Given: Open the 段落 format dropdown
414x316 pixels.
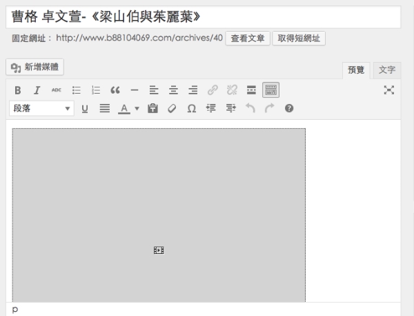Looking at the screenshot, I should click(41, 108).
